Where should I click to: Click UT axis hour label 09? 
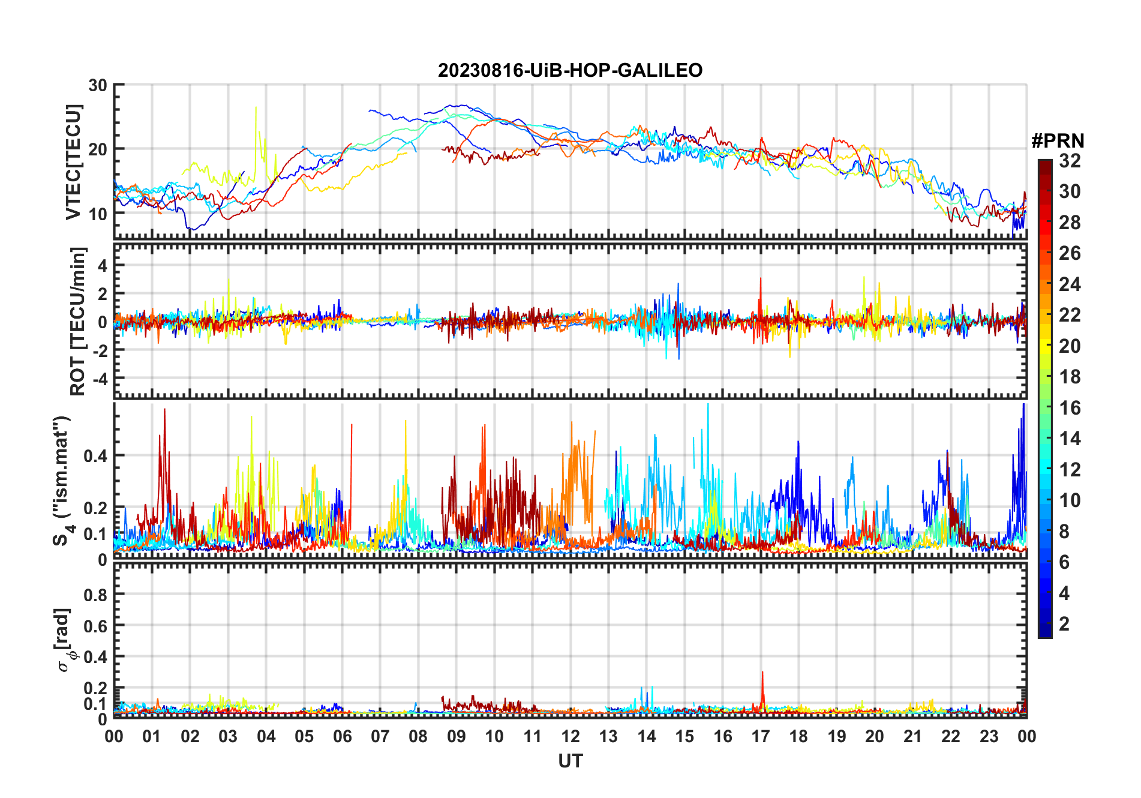tap(457, 736)
